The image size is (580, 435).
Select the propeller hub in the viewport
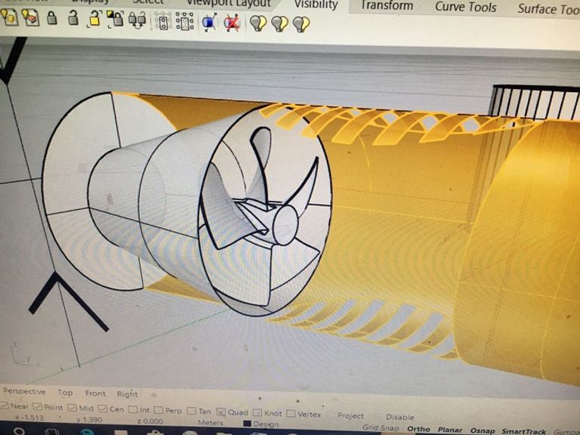click(x=285, y=224)
